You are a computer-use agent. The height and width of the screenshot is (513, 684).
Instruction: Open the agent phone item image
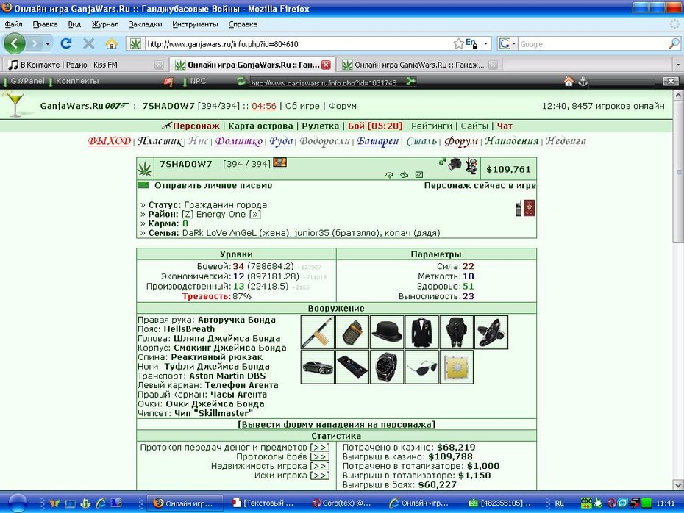[x=352, y=367]
